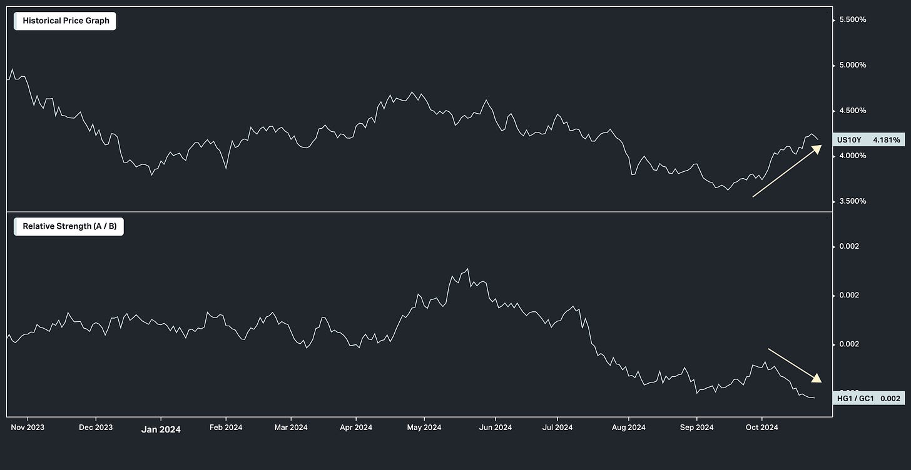Click the bold Jan 2024 date label
911x470 pixels.
point(161,429)
